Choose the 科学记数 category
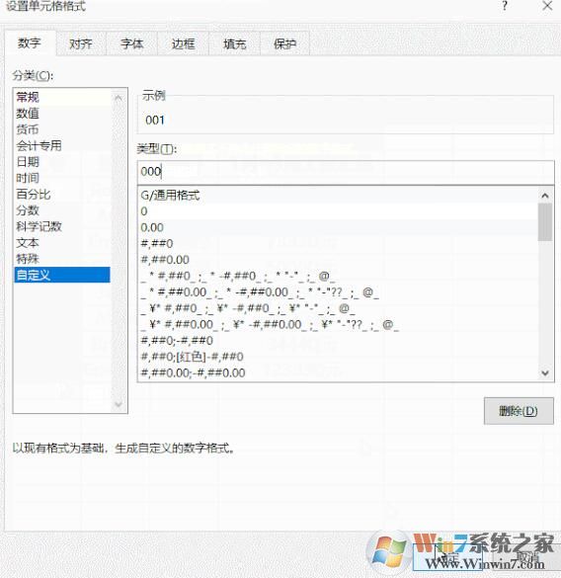 (62, 226)
